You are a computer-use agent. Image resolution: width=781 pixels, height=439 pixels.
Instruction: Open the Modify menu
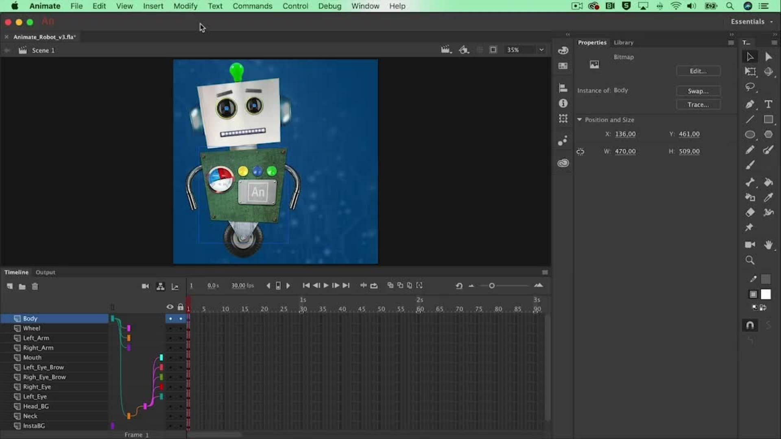click(x=185, y=6)
